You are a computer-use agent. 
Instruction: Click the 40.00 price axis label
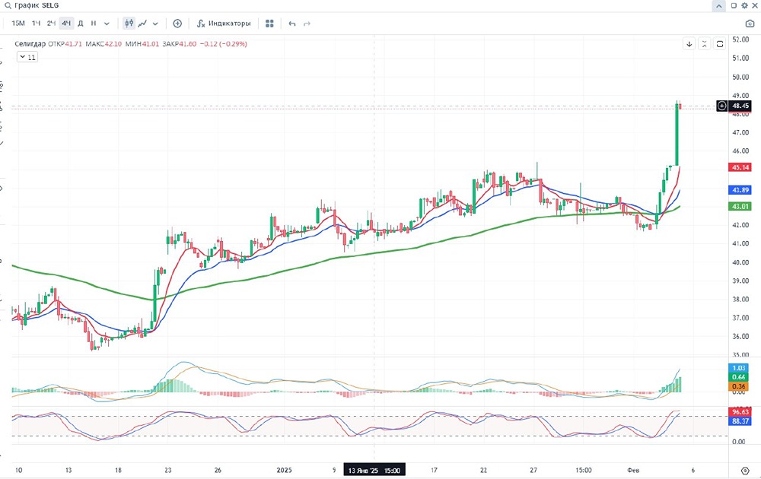(740, 262)
